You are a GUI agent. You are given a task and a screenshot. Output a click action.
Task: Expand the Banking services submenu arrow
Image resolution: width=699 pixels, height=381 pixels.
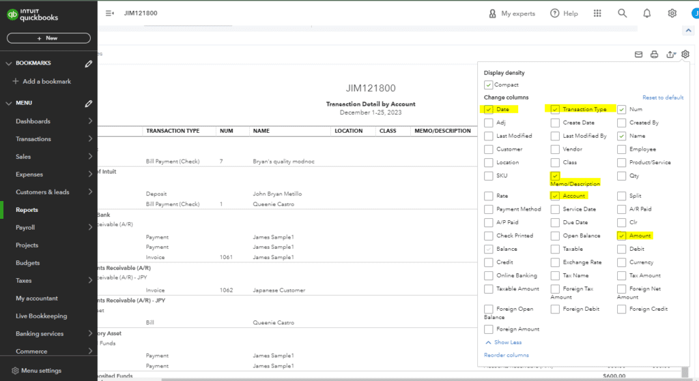(x=90, y=333)
